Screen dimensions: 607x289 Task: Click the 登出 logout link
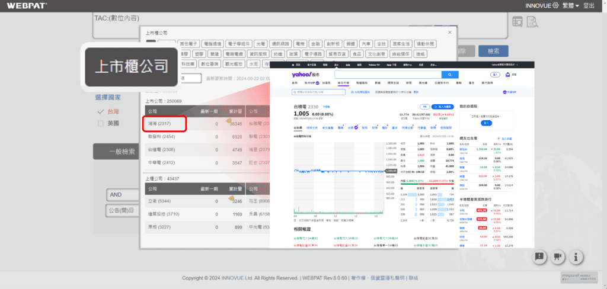589,5
